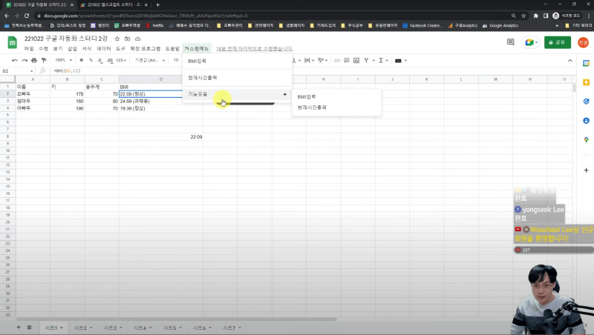Open vertical align dropdown
594x335 pixels.
coord(296,61)
